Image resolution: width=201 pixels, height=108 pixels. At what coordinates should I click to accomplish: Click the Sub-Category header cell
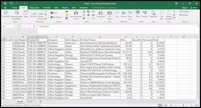point(72,40)
